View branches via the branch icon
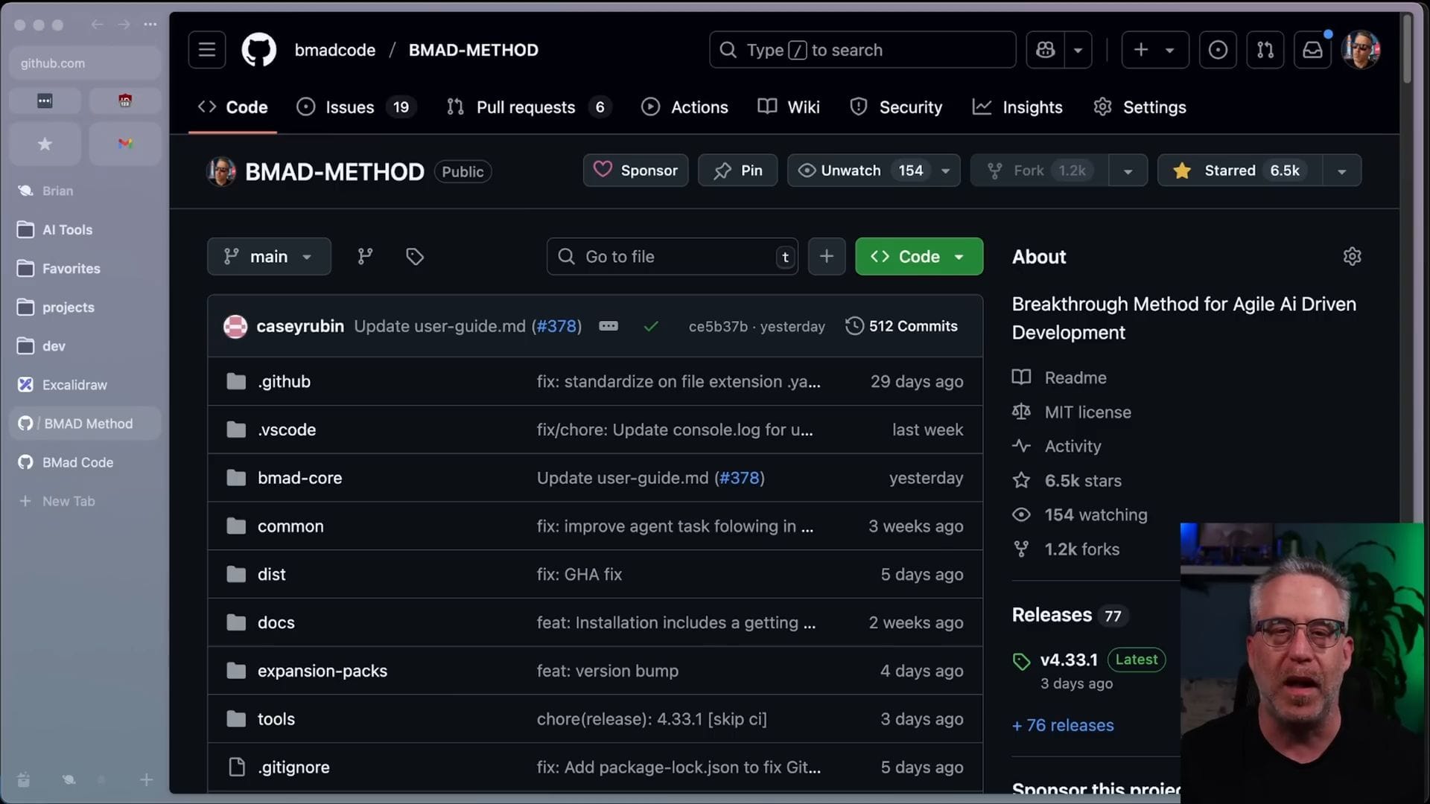 (365, 257)
